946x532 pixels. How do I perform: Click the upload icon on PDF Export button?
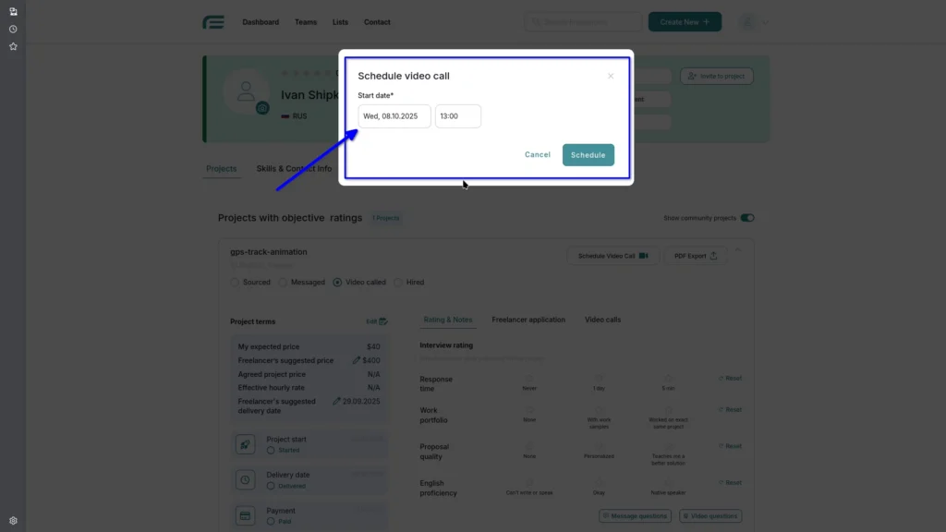coord(711,256)
